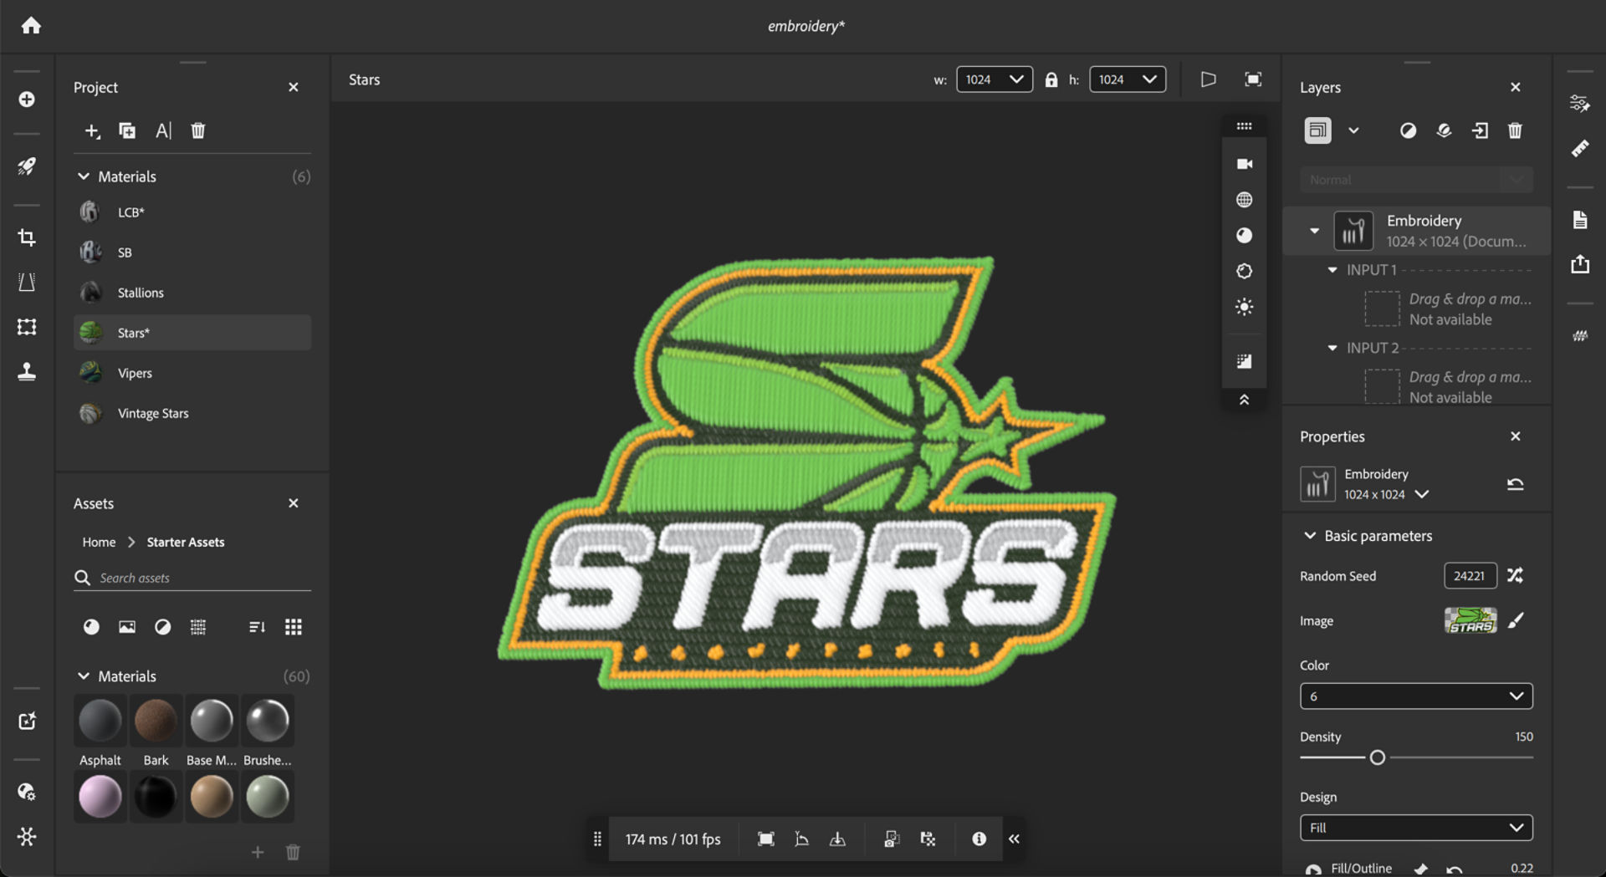The width and height of the screenshot is (1606, 877).
Task: Toggle the checkerboard icon in viewport toolbar
Action: point(1245,361)
